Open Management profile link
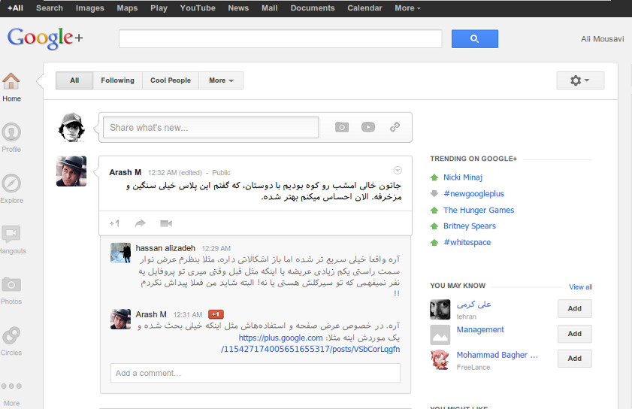 pos(480,329)
